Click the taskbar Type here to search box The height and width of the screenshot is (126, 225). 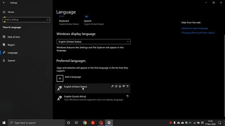click(x=36, y=123)
